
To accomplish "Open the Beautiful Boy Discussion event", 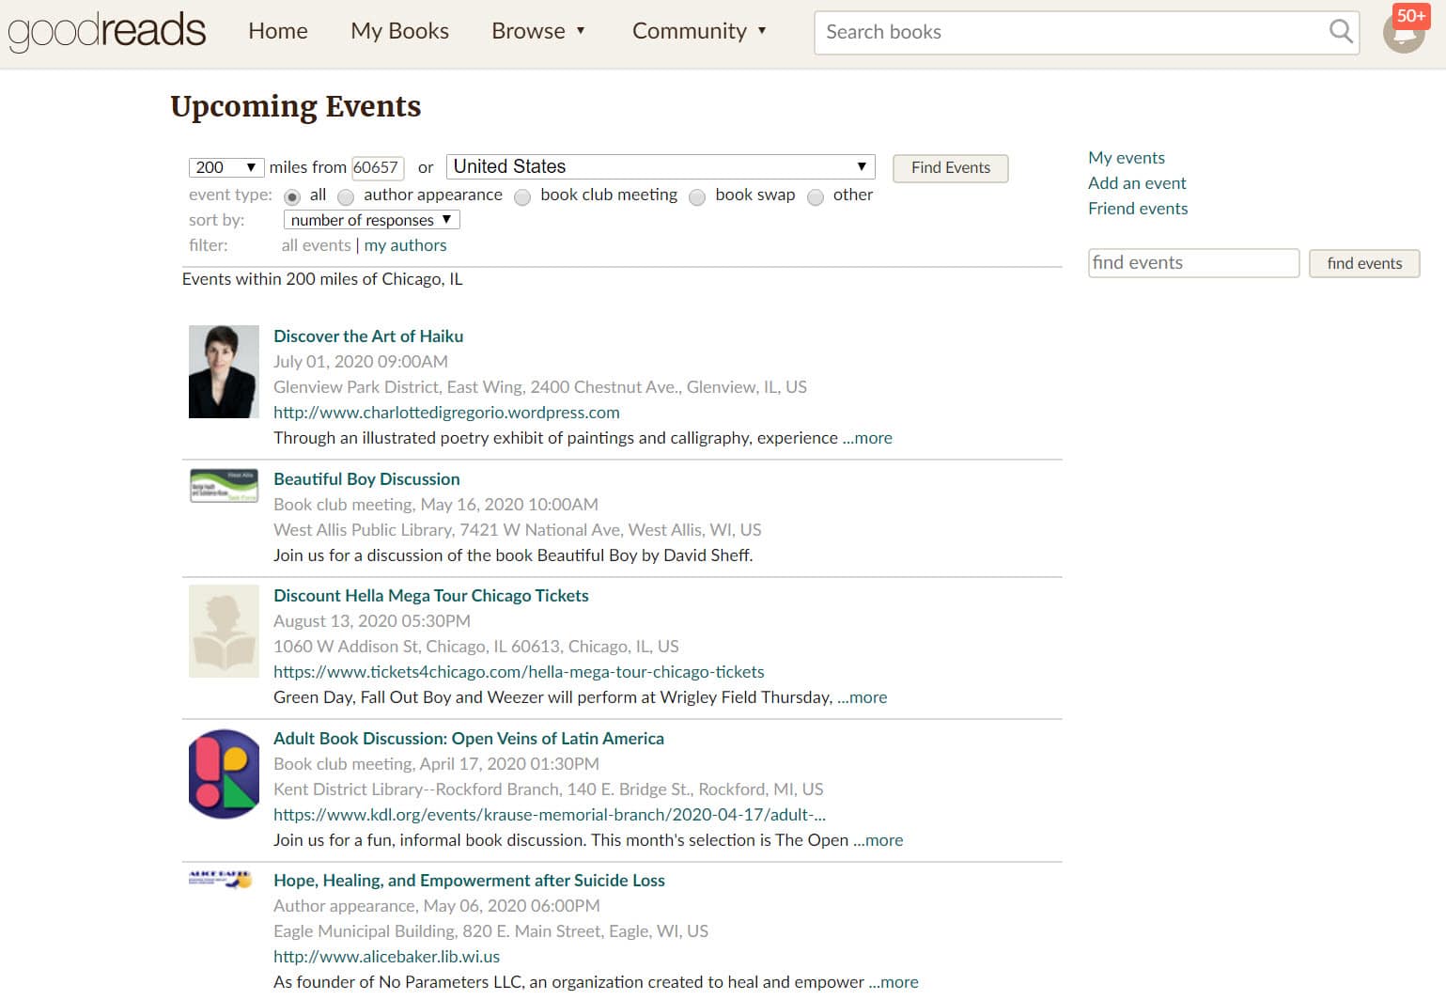I will pyautogui.click(x=366, y=478).
